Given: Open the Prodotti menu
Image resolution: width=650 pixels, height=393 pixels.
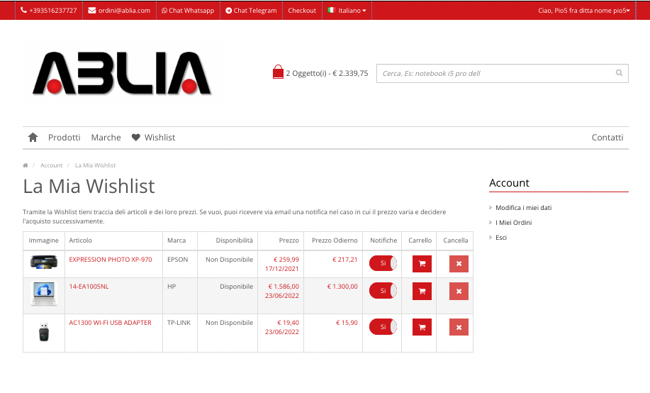Looking at the screenshot, I should pos(65,138).
